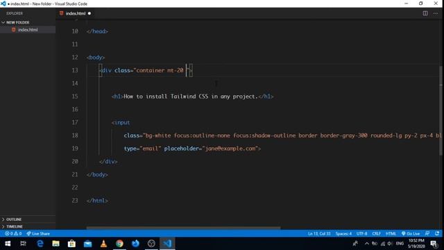Click the Visual Studio Code taskbar icon
This screenshot has width=444, height=250.
(167, 244)
